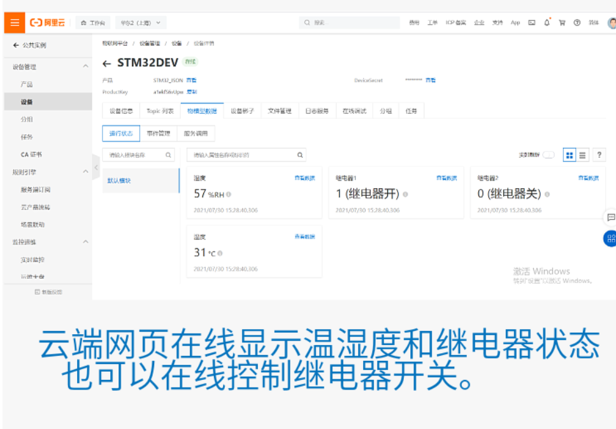The width and height of the screenshot is (616, 429).
Task: Open the Cloud Shell terminal icon
Action: click(x=531, y=23)
